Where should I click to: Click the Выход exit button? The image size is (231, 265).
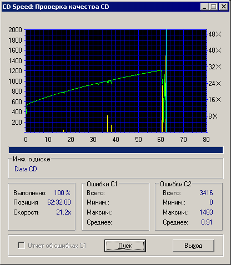[x=193, y=246]
